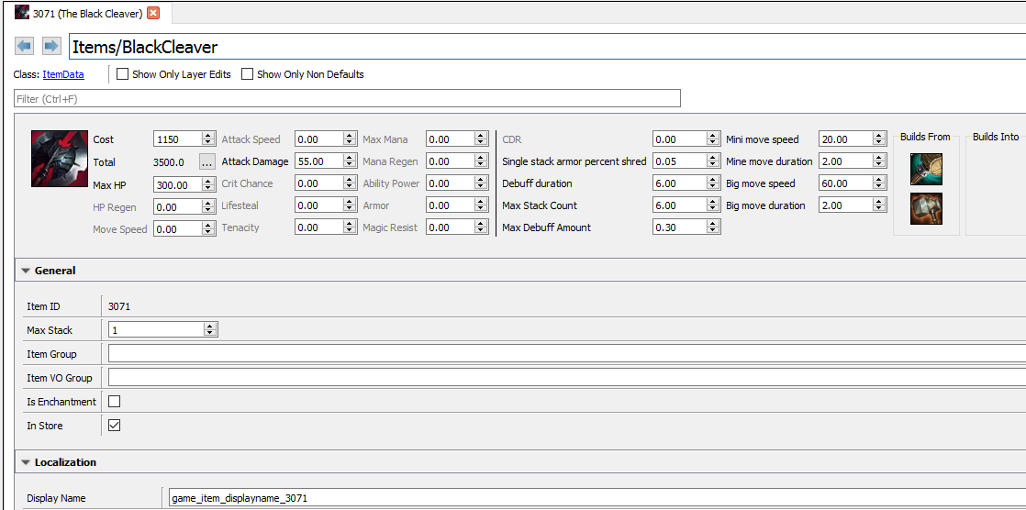Click the Black Cleaver tab icon
The width and height of the screenshot is (1026, 510).
click(x=22, y=13)
